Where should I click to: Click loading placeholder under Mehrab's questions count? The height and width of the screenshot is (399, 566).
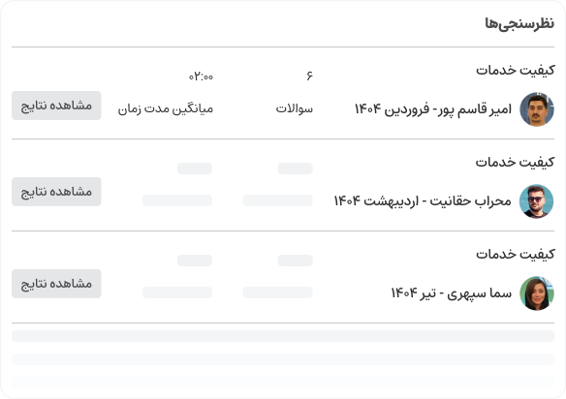pos(277,200)
